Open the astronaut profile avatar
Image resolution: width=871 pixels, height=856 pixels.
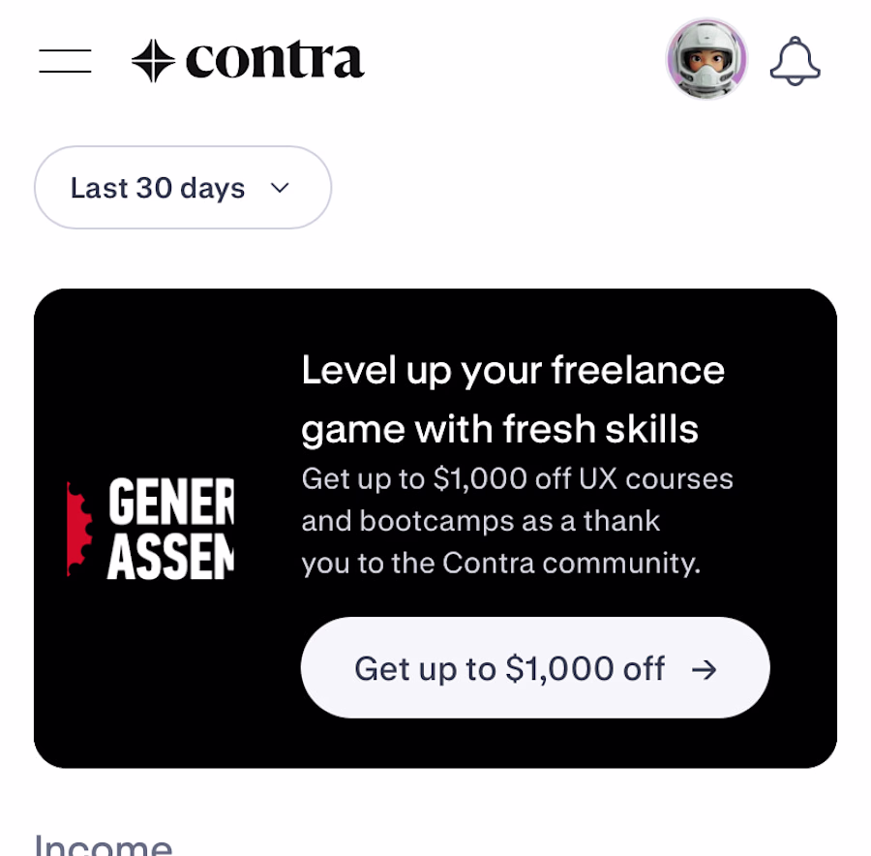point(706,59)
